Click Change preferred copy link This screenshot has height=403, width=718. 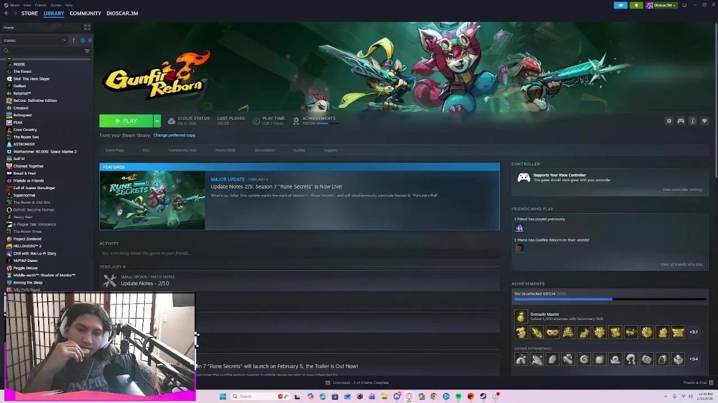pos(174,135)
